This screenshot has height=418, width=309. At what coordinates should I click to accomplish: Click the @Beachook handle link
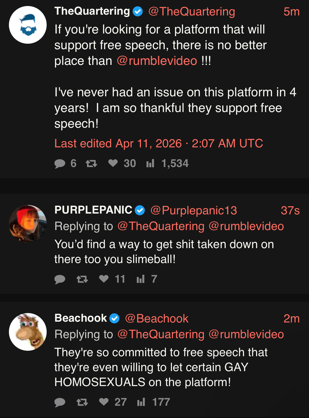tap(157, 319)
